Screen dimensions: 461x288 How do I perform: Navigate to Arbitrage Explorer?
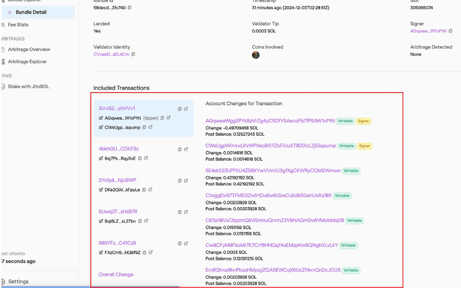(27, 62)
